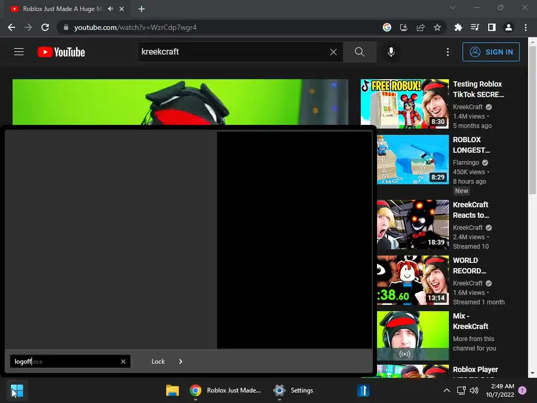Open Chrome profile avatar
The height and width of the screenshot is (403, 537).
coord(509,27)
